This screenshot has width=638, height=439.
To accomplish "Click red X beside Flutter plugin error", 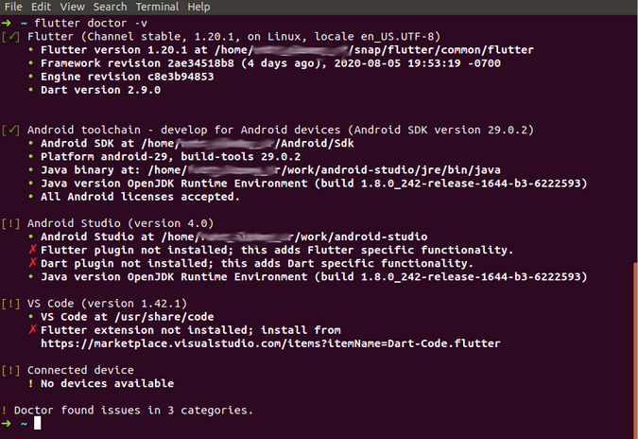I will (x=31, y=250).
